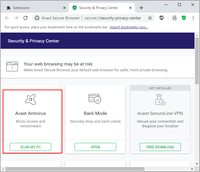This screenshot has width=200, height=172.
Task: Go back to the previous page
Action: (7, 18)
